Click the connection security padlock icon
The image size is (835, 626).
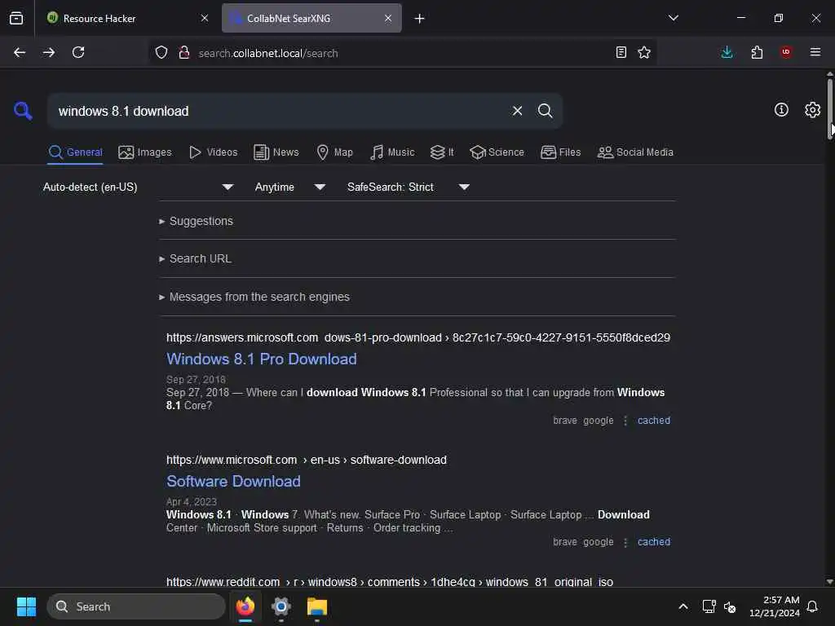coord(184,52)
